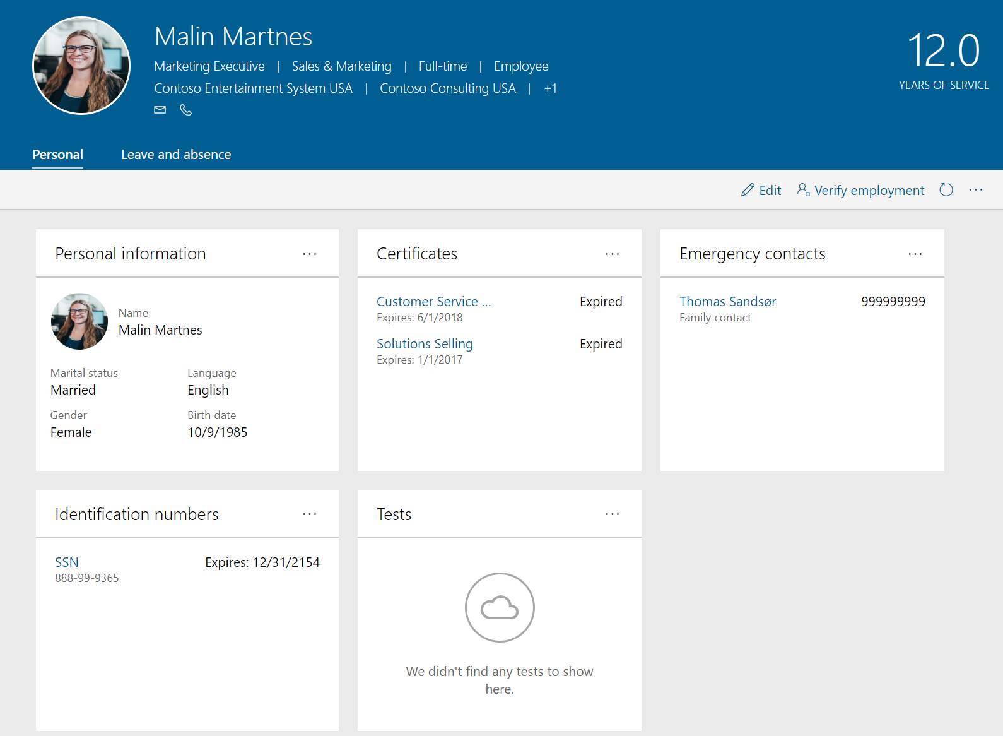This screenshot has height=736, width=1003.
Task: Click the email envelope icon in header
Action: (x=160, y=110)
